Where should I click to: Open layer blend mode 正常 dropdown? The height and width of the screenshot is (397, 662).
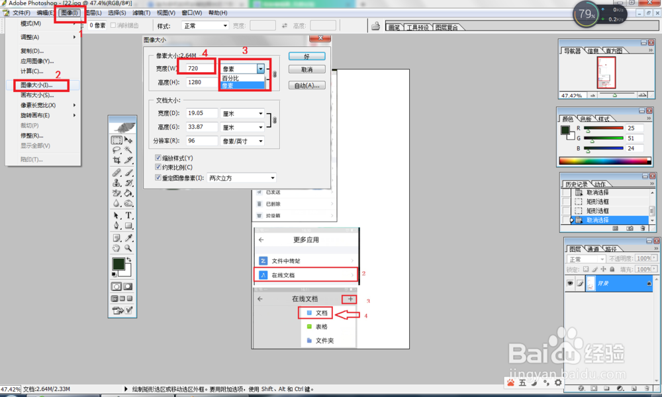(586, 259)
